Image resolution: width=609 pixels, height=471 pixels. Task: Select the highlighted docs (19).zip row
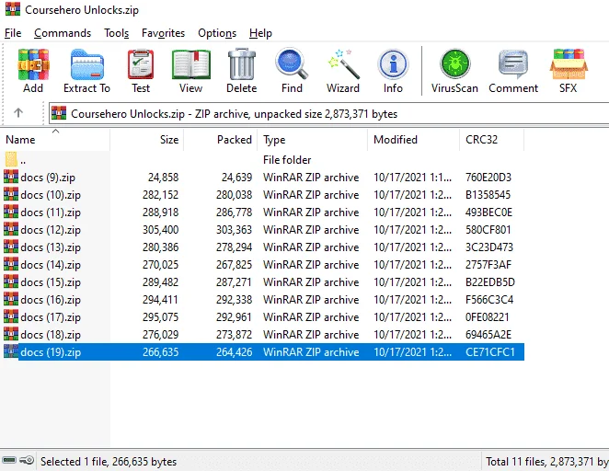pyautogui.click(x=264, y=351)
